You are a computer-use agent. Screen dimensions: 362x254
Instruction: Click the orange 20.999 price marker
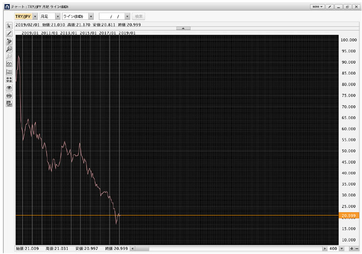point(349,216)
